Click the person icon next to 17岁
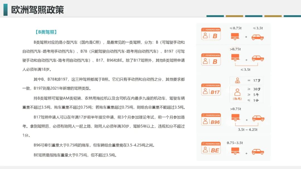This screenshot has height=169, width=301. (x=237, y=80)
